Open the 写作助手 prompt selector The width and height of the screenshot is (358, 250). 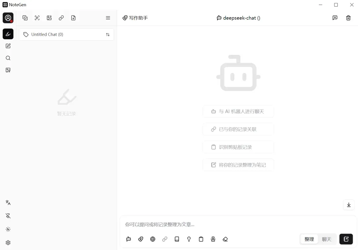pyautogui.click(x=135, y=18)
